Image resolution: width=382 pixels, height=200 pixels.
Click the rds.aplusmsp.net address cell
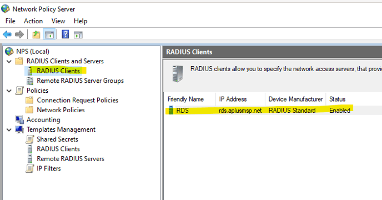tap(240, 111)
